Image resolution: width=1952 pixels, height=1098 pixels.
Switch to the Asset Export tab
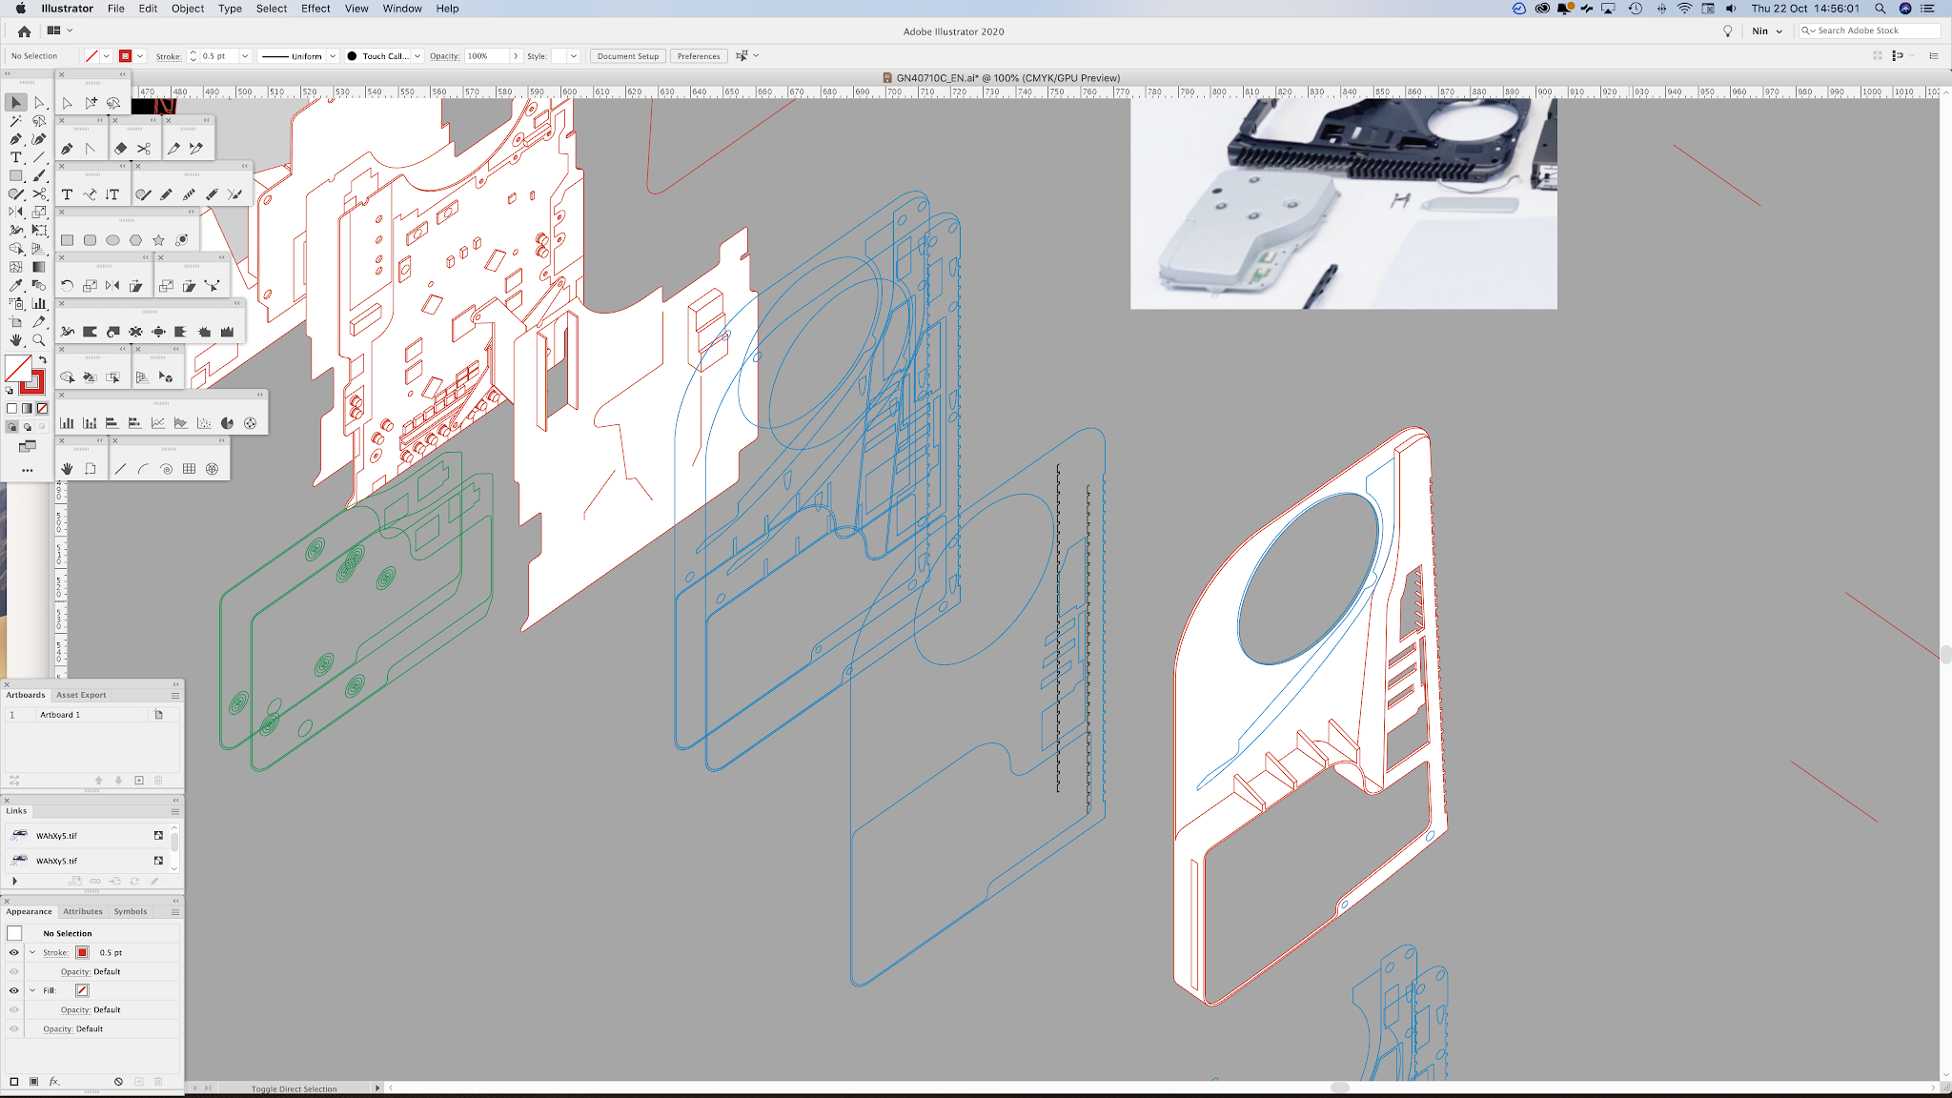coord(81,695)
